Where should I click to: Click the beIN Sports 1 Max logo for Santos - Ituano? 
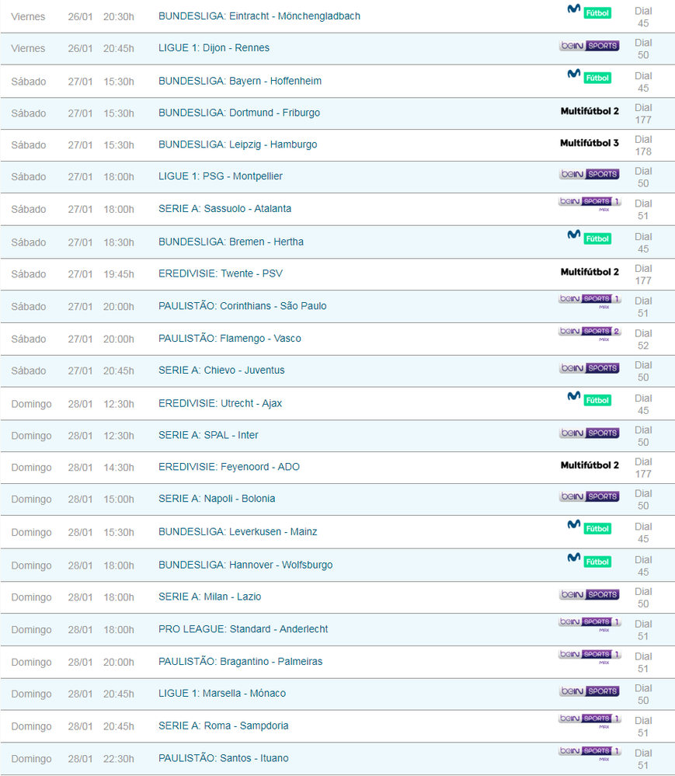(x=589, y=752)
